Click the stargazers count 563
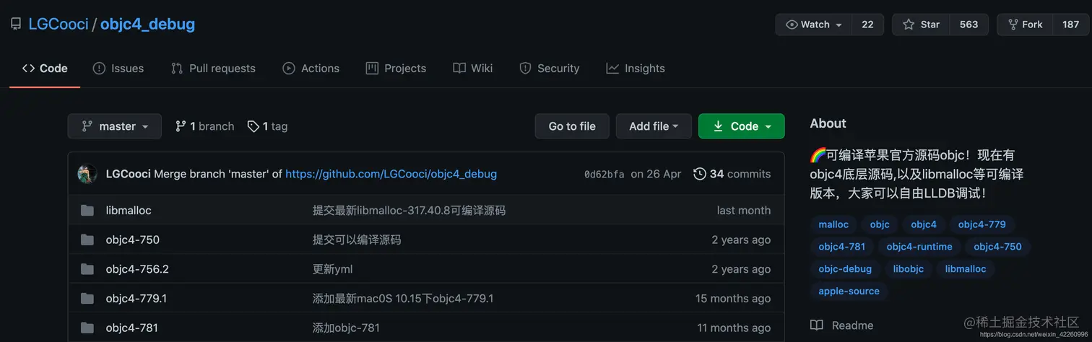 click(x=968, y=25)
